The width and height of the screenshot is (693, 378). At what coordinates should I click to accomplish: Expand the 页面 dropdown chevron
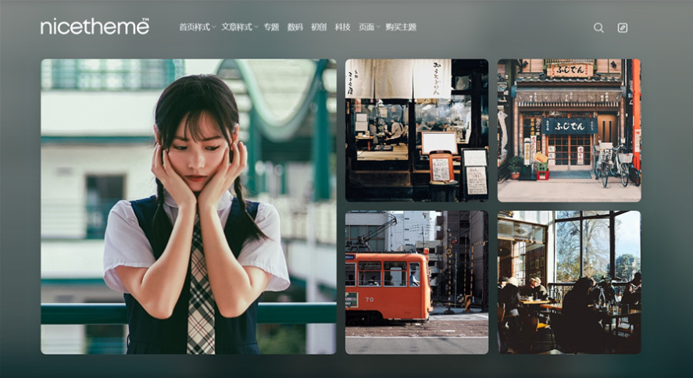(x=378, y=27)
